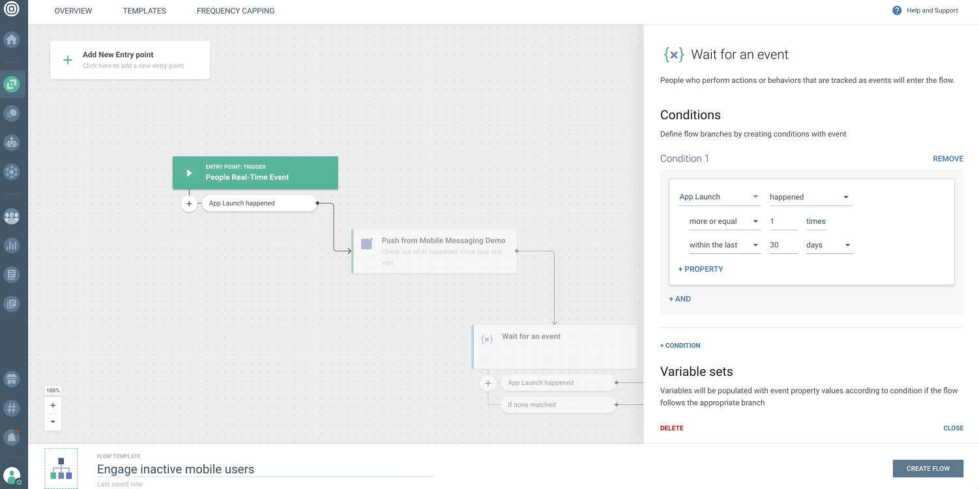Open the Frequency Capping tab

coord(235,11)
